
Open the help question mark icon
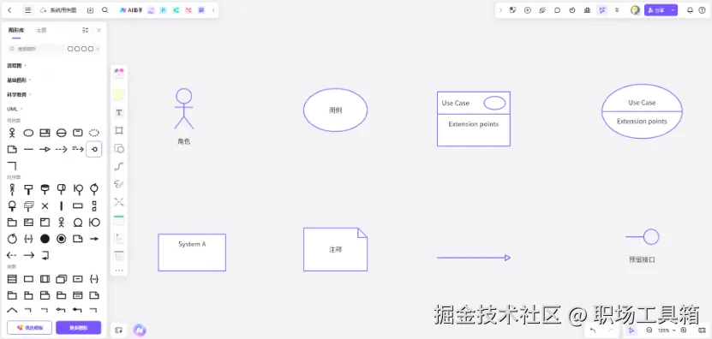tap(703, 10)
